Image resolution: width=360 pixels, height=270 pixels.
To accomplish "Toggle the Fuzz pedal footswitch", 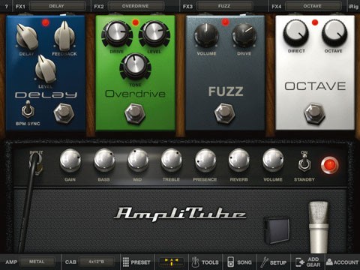I will click(x=224, y=113).
